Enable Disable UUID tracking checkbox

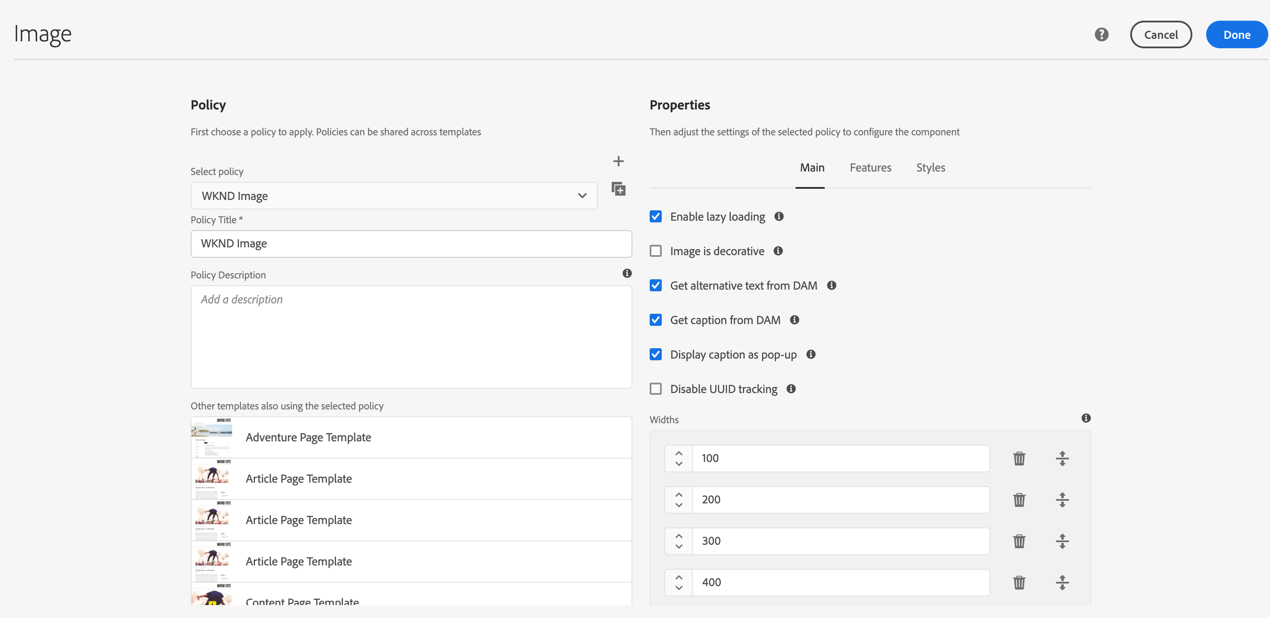656,389
